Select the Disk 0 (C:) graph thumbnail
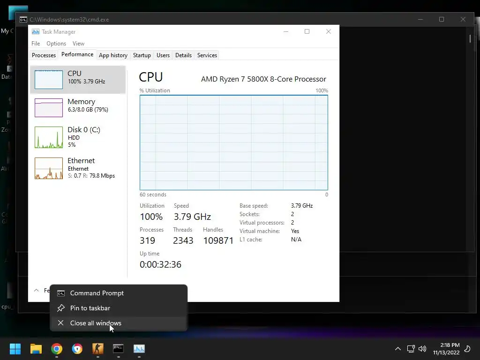The image size is (480, 360). tap(49, 137)
